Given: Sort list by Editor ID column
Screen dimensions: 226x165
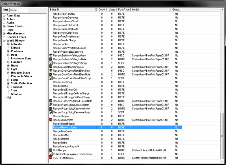Looking at the screenshot, I should [72, 10].
